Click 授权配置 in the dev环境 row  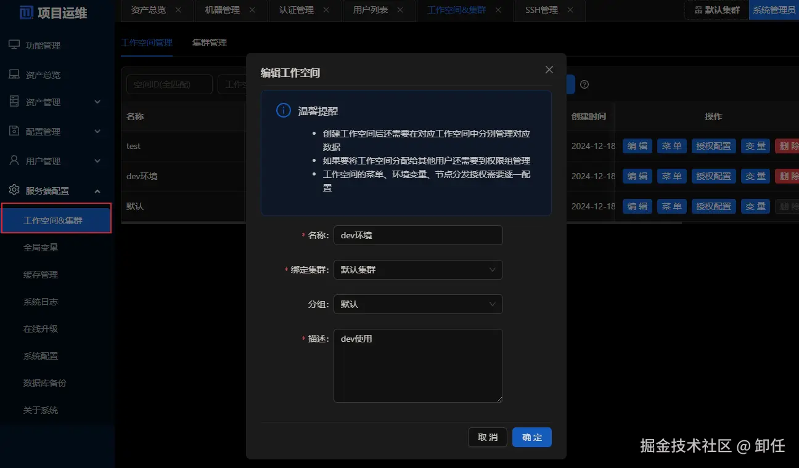714,176
